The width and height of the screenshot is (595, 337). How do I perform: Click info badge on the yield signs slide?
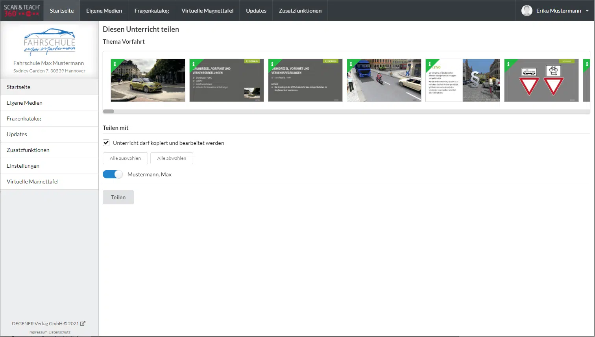pyautogui.click(x=508, y=64)
